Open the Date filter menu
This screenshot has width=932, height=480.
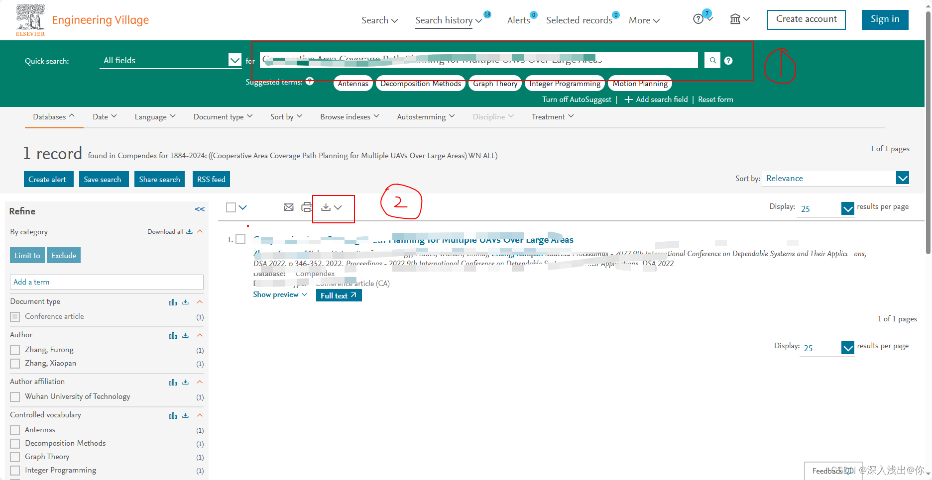click(x=105, y=116)
